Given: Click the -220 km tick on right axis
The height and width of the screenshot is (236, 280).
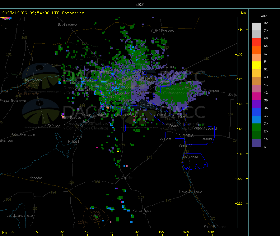Looking at the screenshot, I should coord(240,204).
